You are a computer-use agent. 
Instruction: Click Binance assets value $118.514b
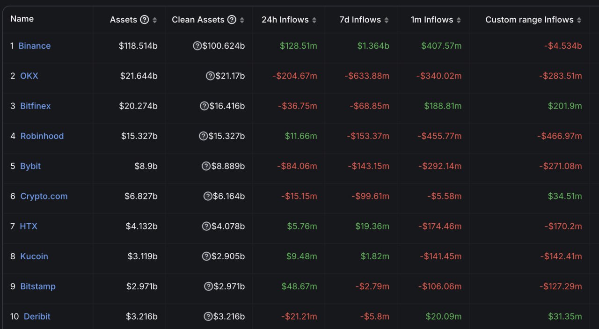138,46
